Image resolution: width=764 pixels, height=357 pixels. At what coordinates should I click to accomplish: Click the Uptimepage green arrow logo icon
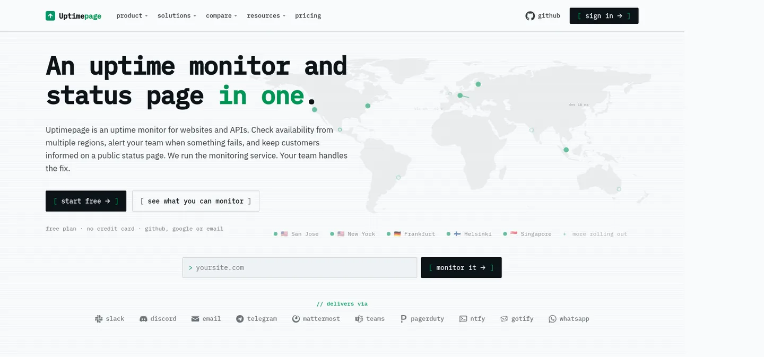[50, 16]
